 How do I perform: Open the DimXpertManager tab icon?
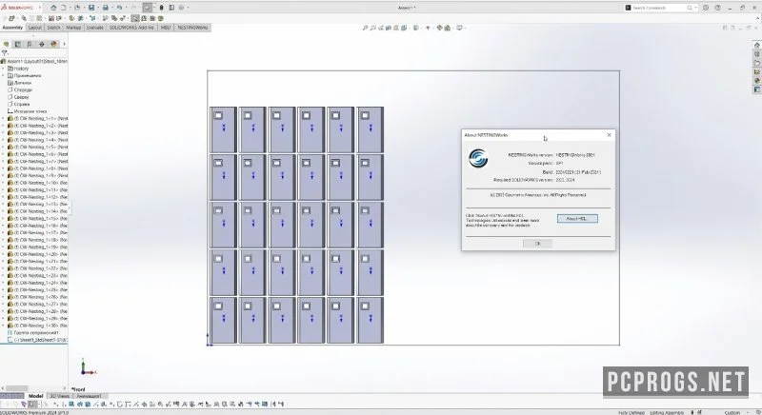click(42, 44)
